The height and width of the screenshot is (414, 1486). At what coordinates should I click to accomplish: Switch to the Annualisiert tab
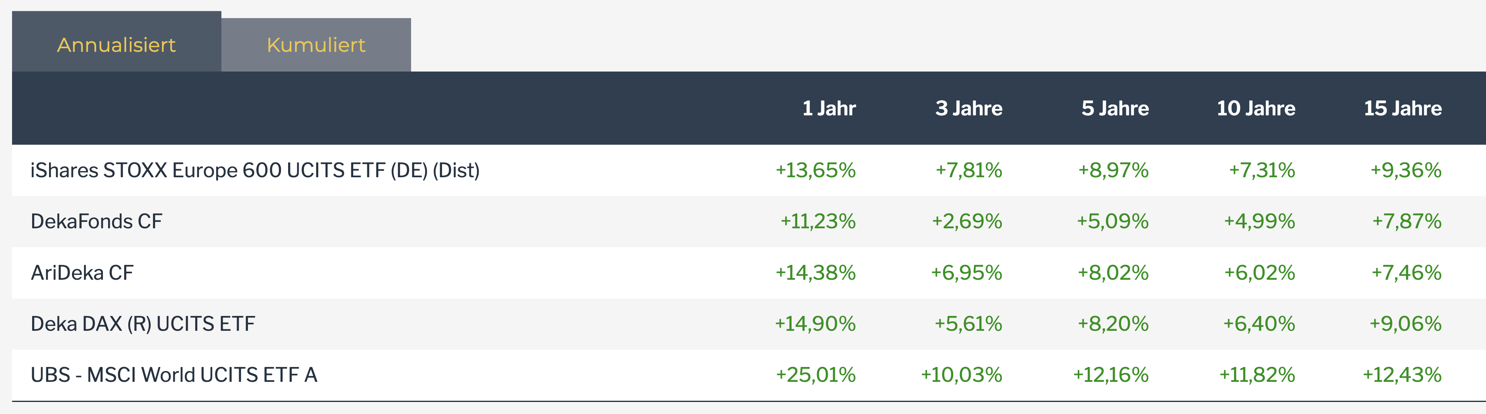tap(116, 45)
